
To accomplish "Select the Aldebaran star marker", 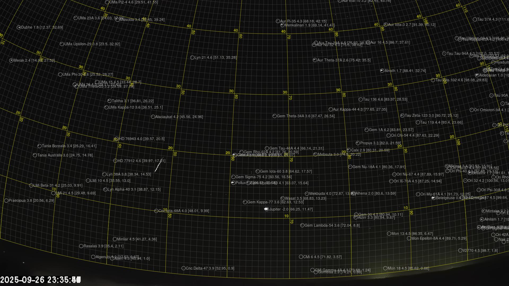I will (x=477, y=75).
